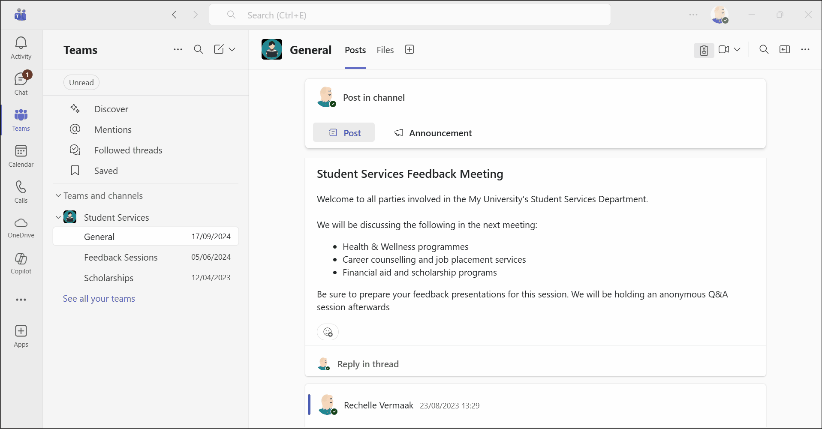Select the Calls icon in the sidebar
The image size is (822, 429).
[x=21, y=191]
